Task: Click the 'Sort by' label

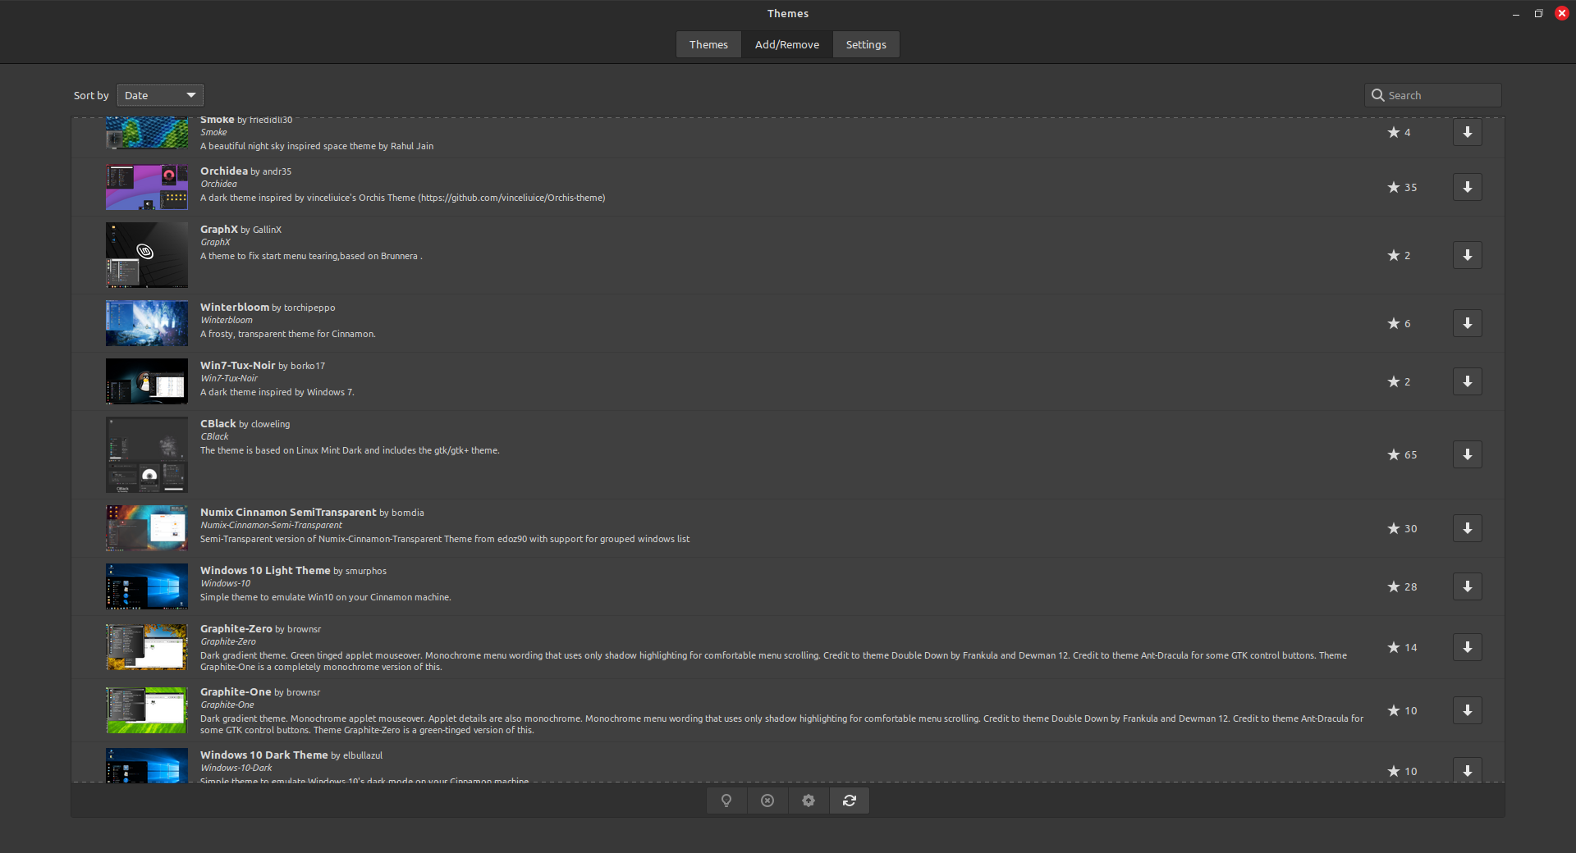Action: 91,95
